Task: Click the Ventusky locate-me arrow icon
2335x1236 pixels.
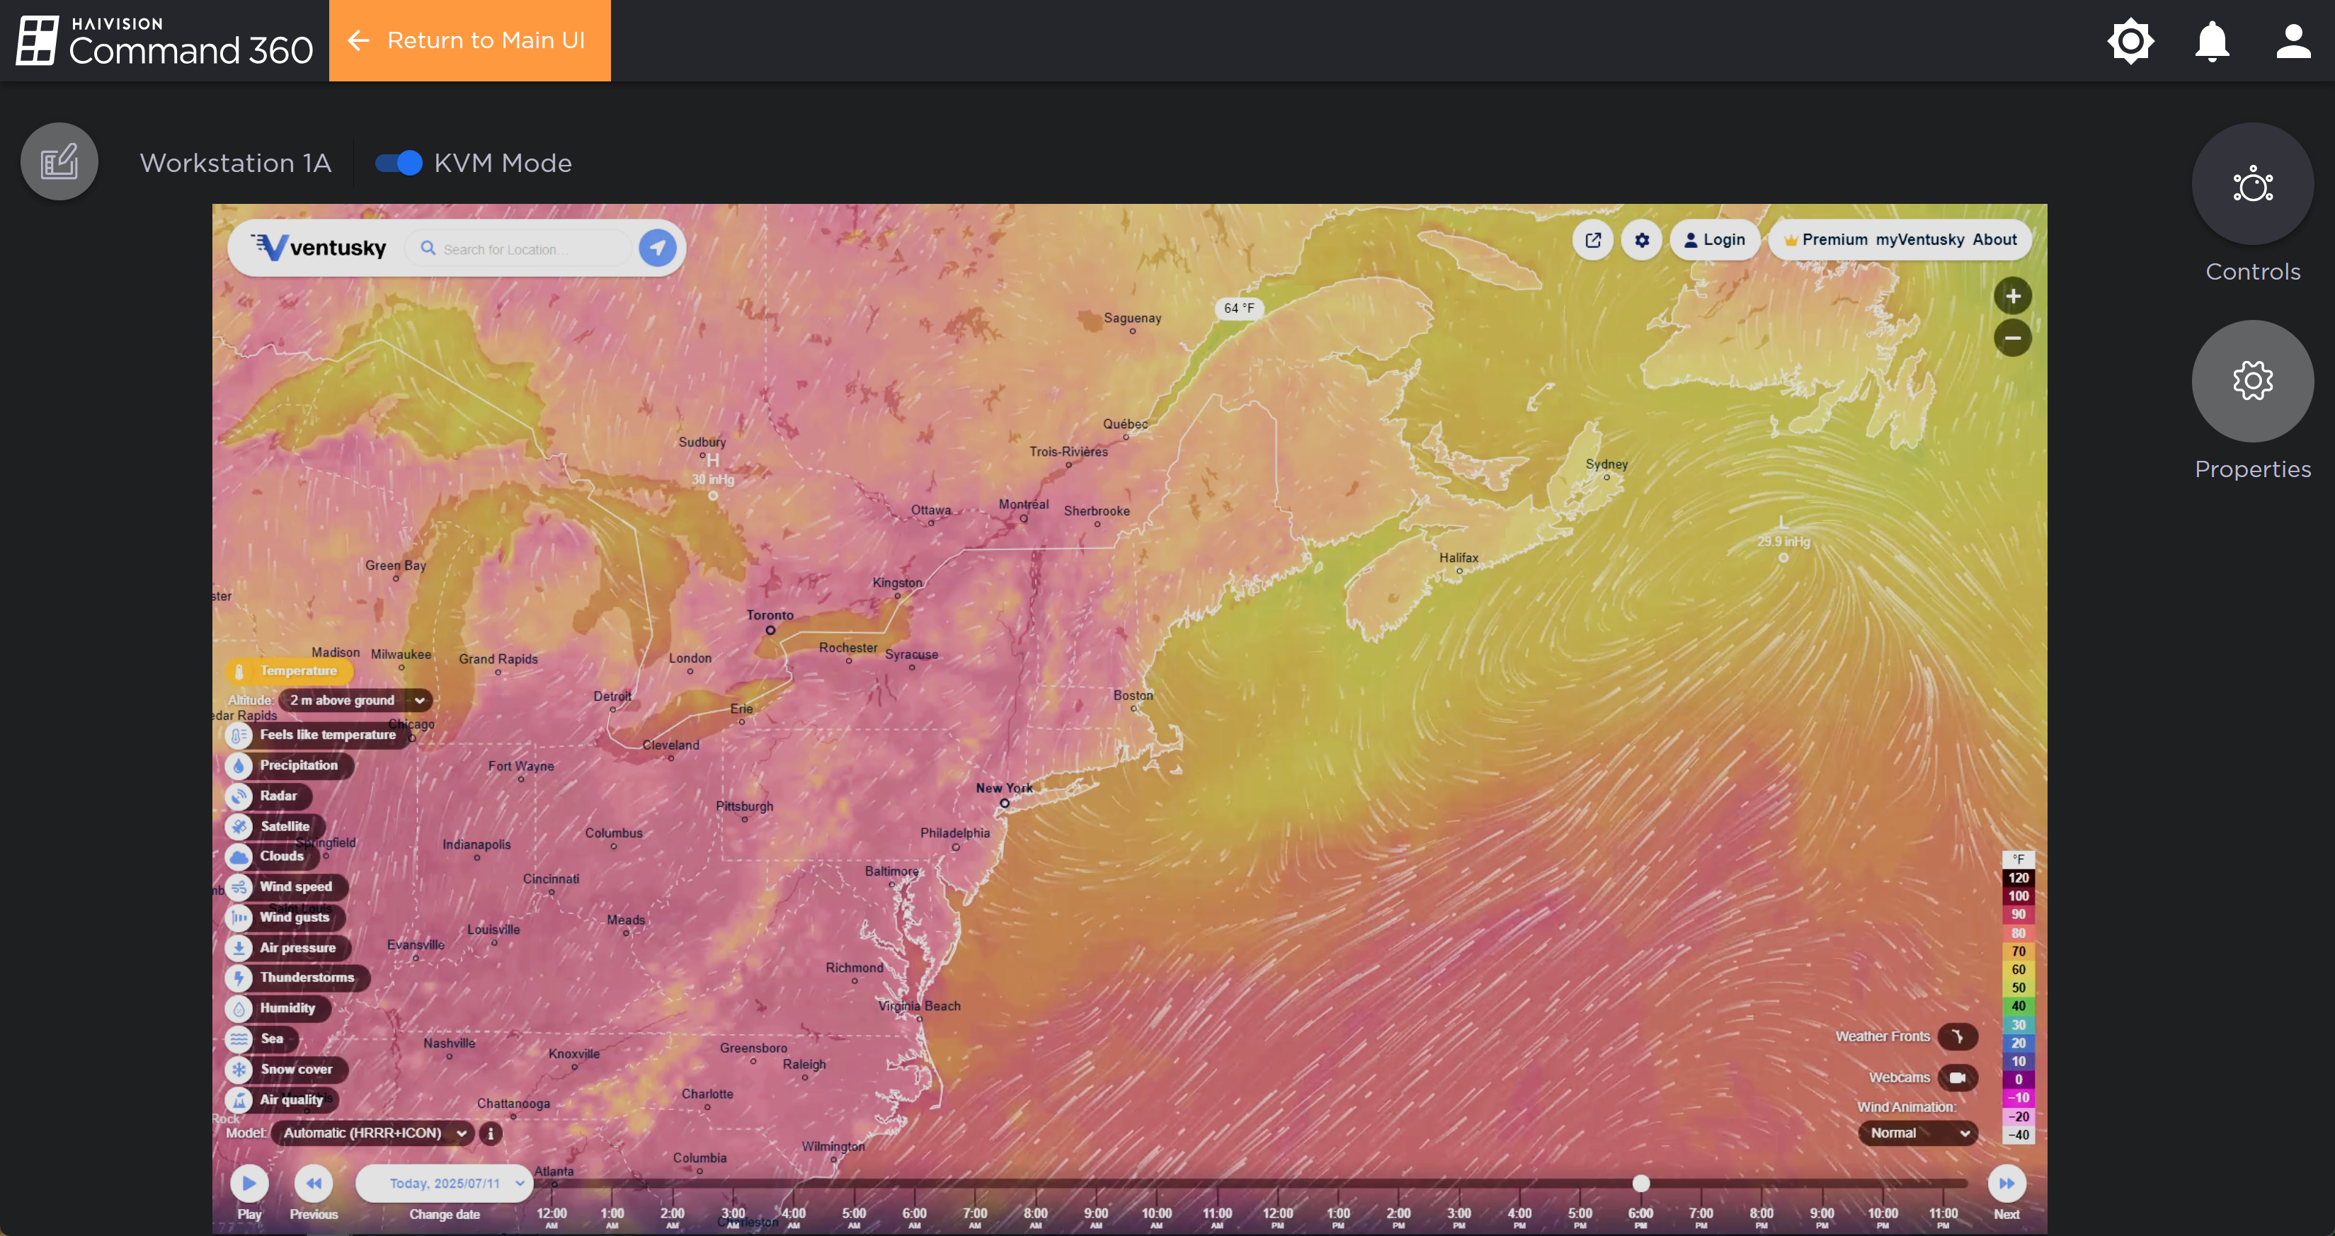Action: click(657, 247)
